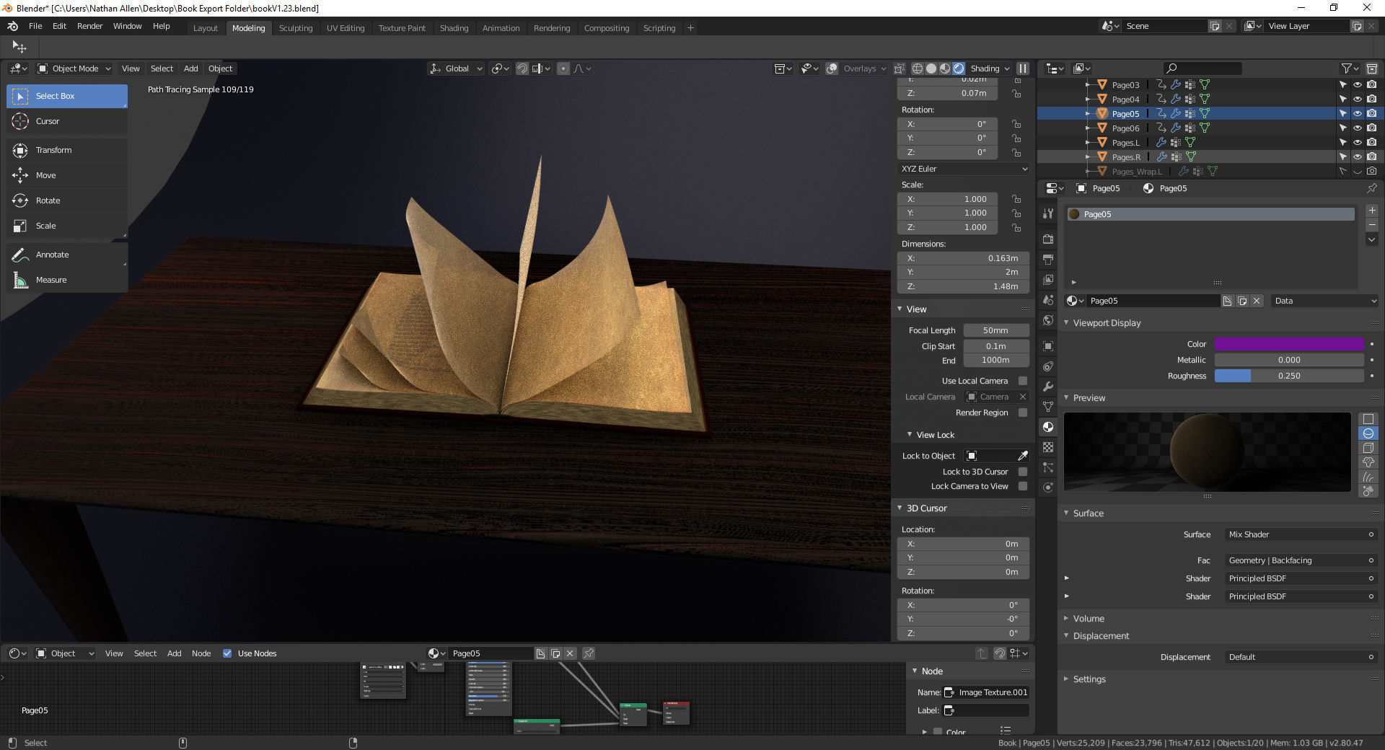Pause the viewport render preview
Viewport: 1385px width, 750px height.
point(1023,69)
